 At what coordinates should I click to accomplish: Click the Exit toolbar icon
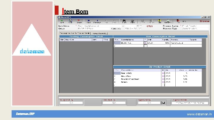pos(178,21)
